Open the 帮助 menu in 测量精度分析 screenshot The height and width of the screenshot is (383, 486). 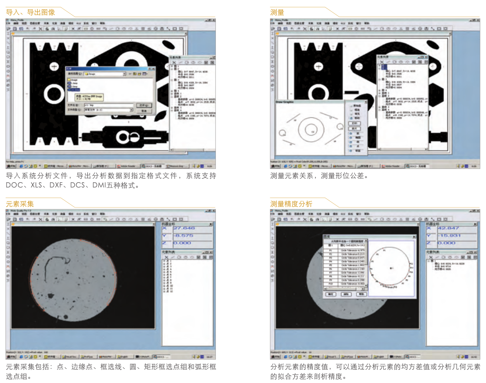[366, 214]
